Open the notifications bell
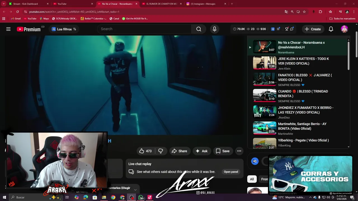This screenshot has height=201, width=358. coord(331,29)
